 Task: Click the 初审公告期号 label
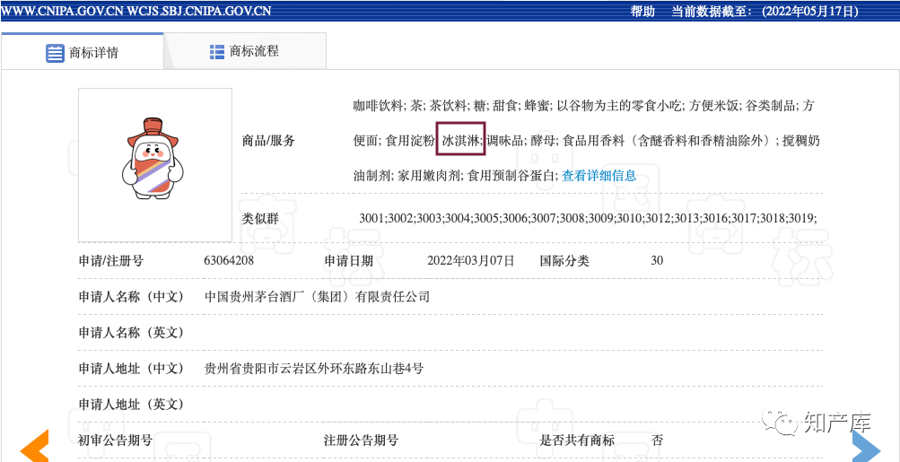115,440
